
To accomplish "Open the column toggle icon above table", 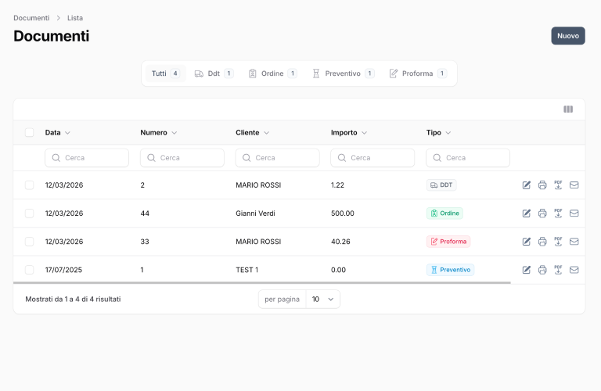I will coord(568,109).
